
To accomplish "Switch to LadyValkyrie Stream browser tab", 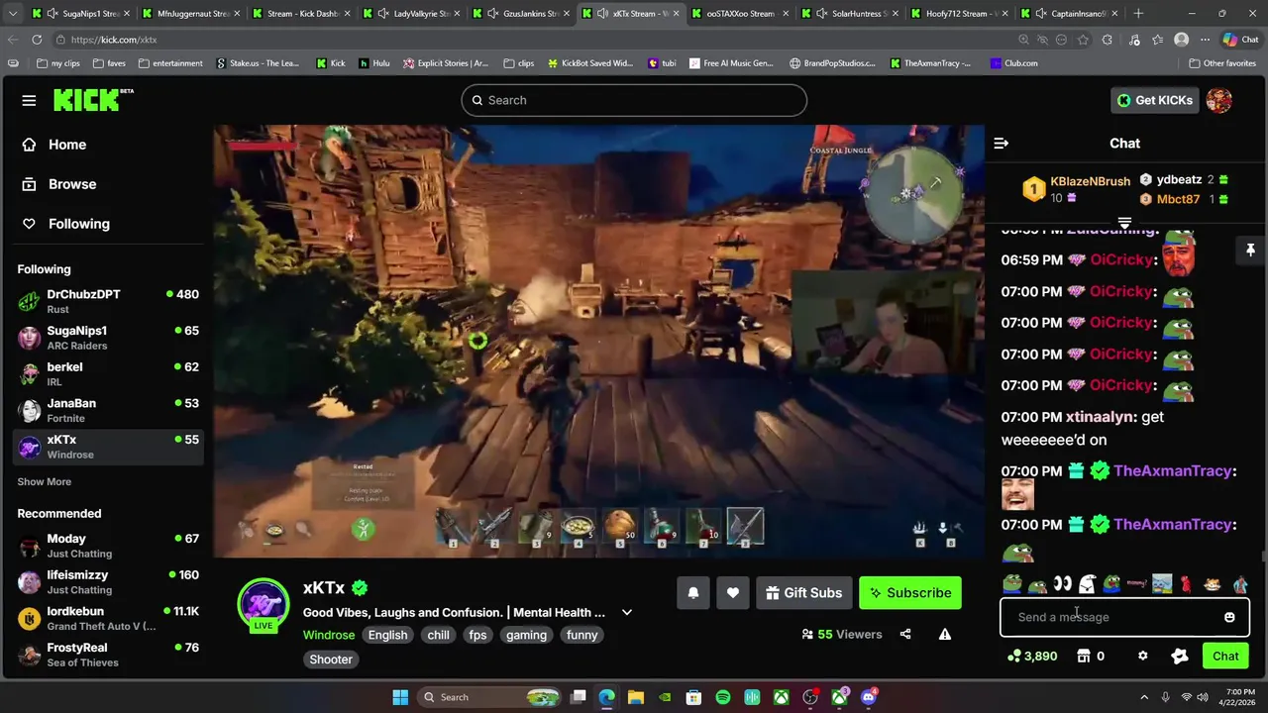I will tap(410, 14).
